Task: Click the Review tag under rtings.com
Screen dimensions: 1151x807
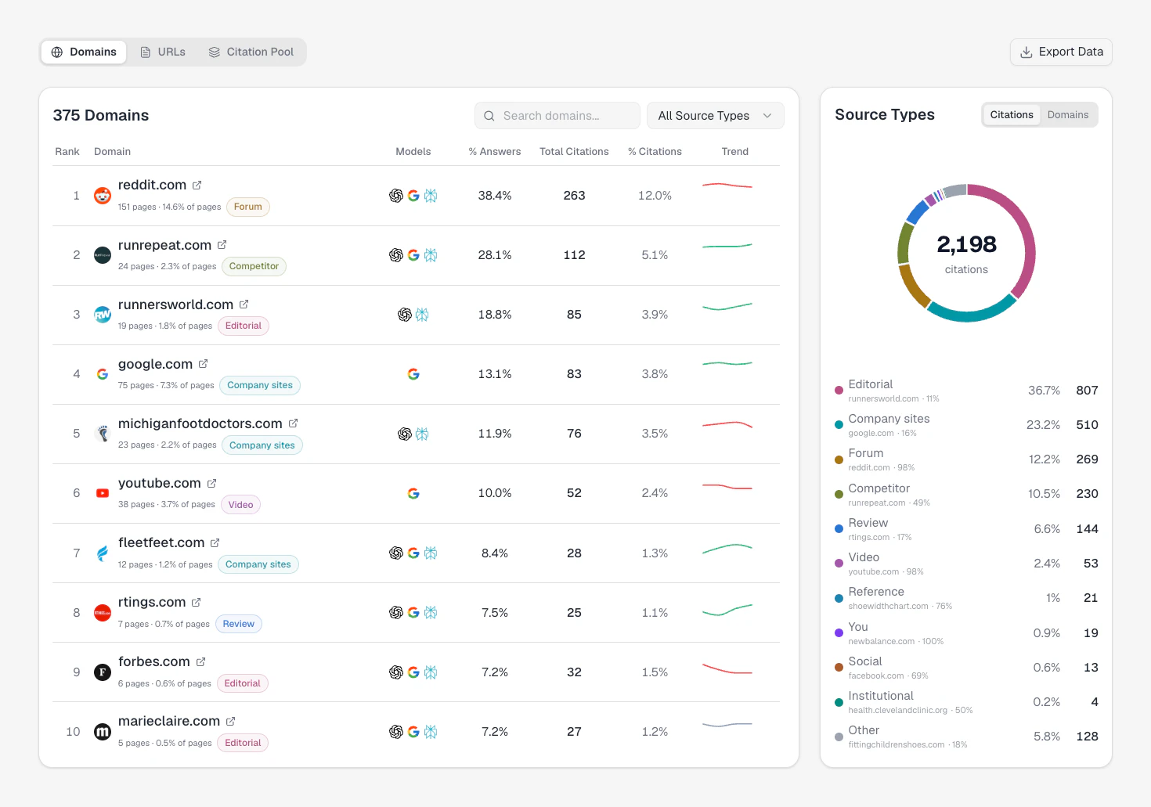Action: pos(239,625)
